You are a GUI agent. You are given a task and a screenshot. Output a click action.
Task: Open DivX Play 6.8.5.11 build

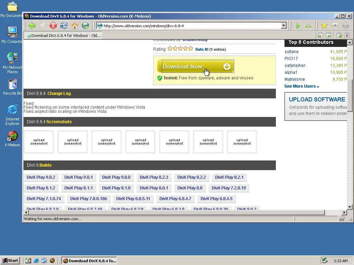pos(133,199)
